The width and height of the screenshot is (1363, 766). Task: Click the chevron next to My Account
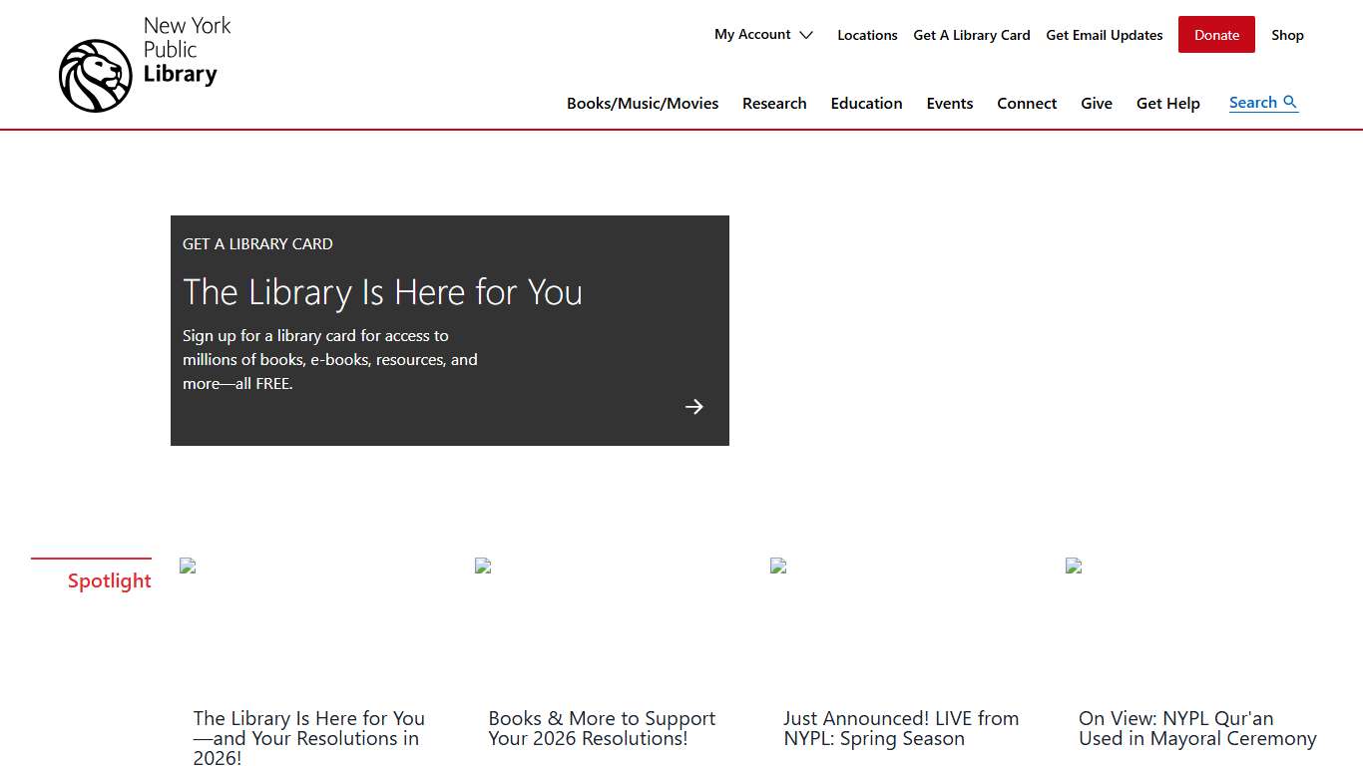point(806,35)
